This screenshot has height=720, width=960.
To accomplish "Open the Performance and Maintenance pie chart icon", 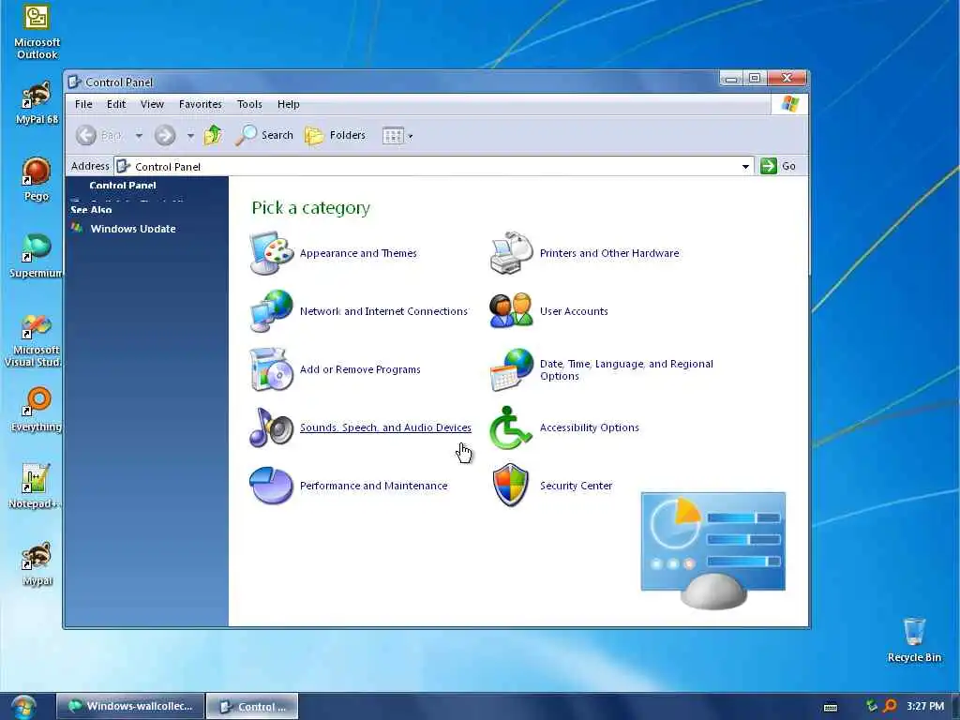I will (x=271, y=486).
